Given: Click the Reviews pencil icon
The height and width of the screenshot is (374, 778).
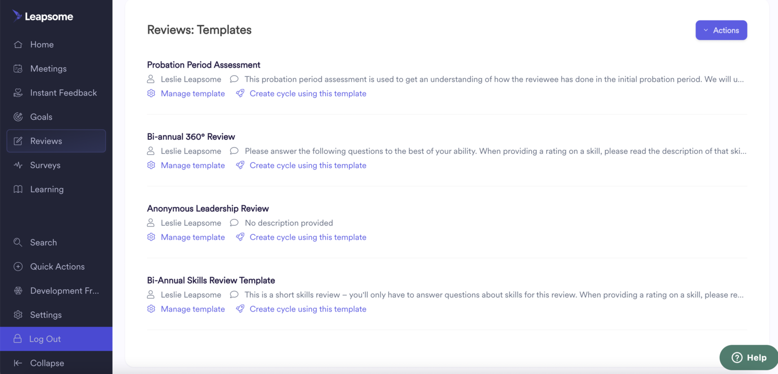Looking at the screenshot, I should [x=18, y=141].
